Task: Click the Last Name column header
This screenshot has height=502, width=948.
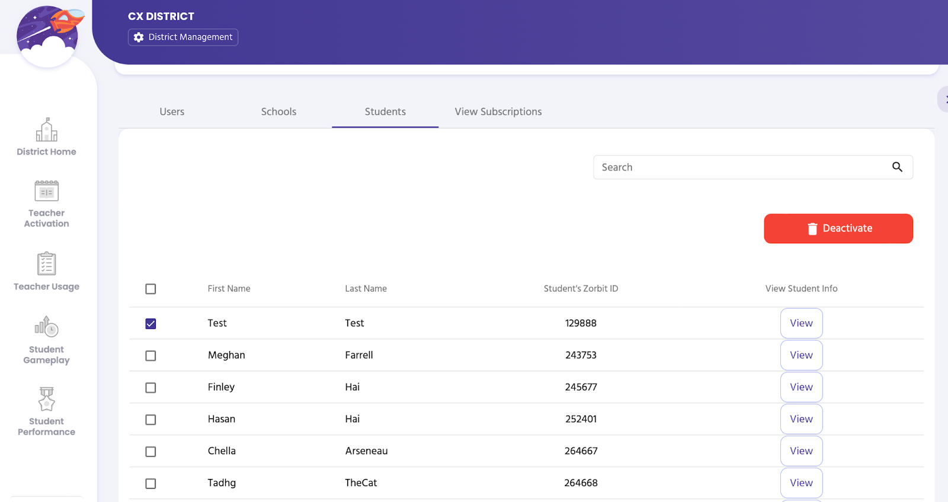Action: pos(366,288)
